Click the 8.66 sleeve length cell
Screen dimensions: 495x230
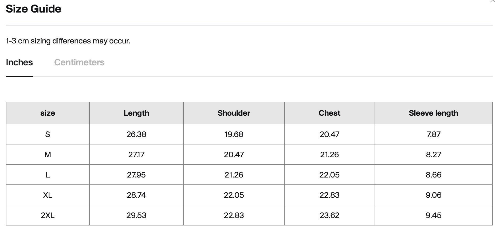(433, 175)
